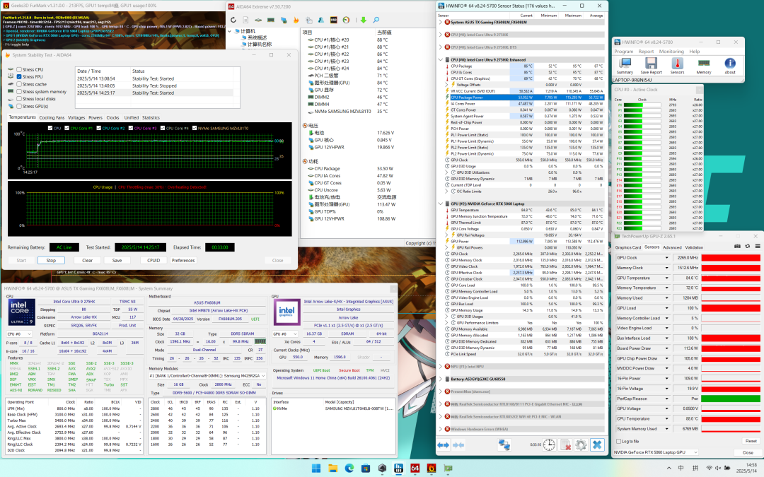Image resolution: width=764 pixels, height=477 pixels.
Task: Switch to the Statistics tab
Action: point(151,118)
